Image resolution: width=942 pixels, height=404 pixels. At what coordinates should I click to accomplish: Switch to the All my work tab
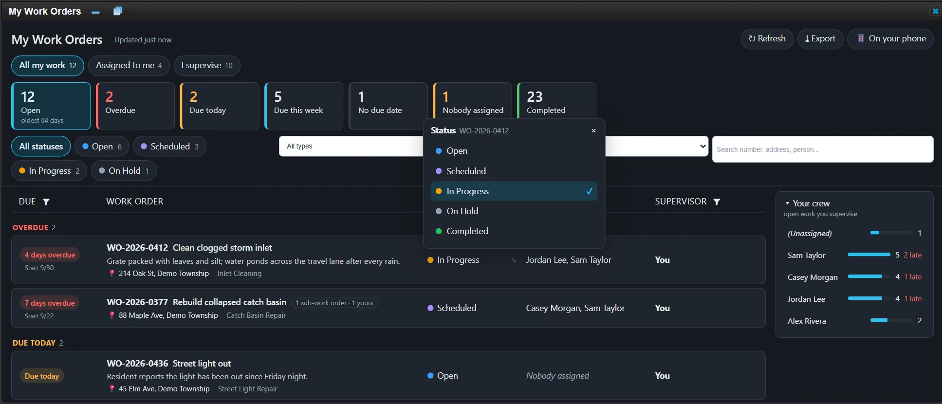(48, 66)
